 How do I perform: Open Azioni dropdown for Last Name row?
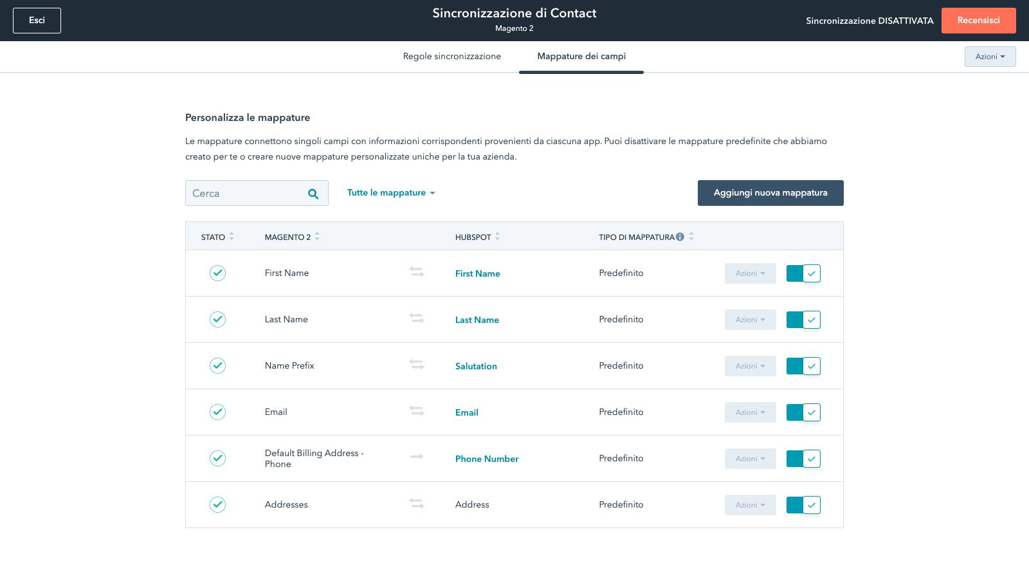click(750, 320)
